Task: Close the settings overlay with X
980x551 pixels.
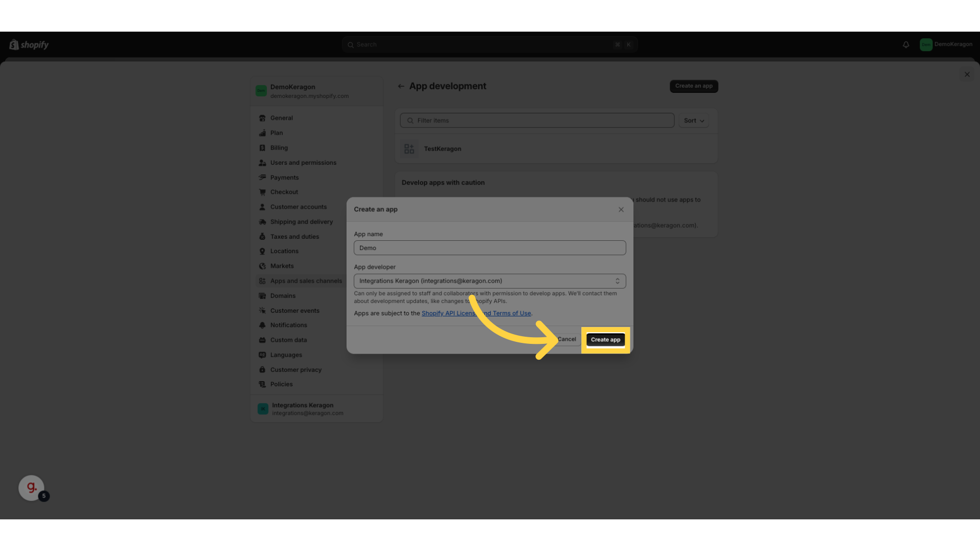Action: (x=967, y=74)
